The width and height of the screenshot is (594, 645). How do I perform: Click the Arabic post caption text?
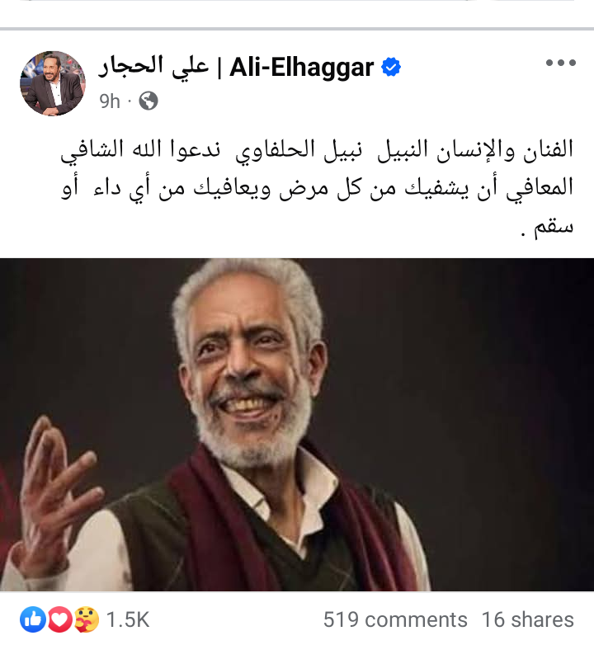[317, 187]
